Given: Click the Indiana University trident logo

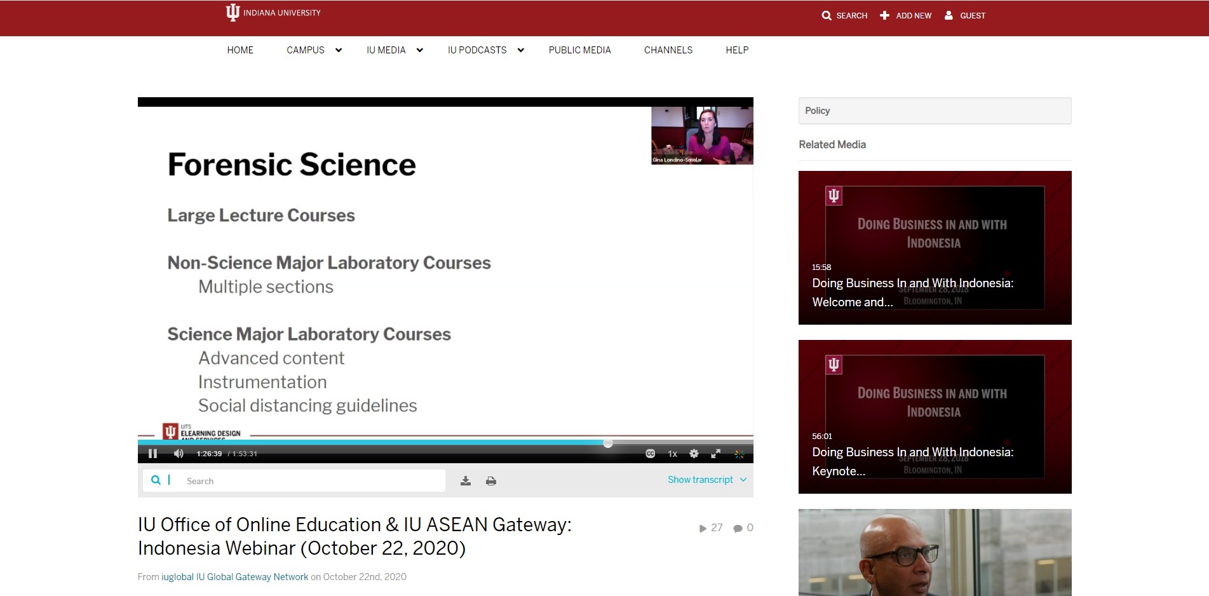Looking at the screenshot, I should tap(233, 13).
